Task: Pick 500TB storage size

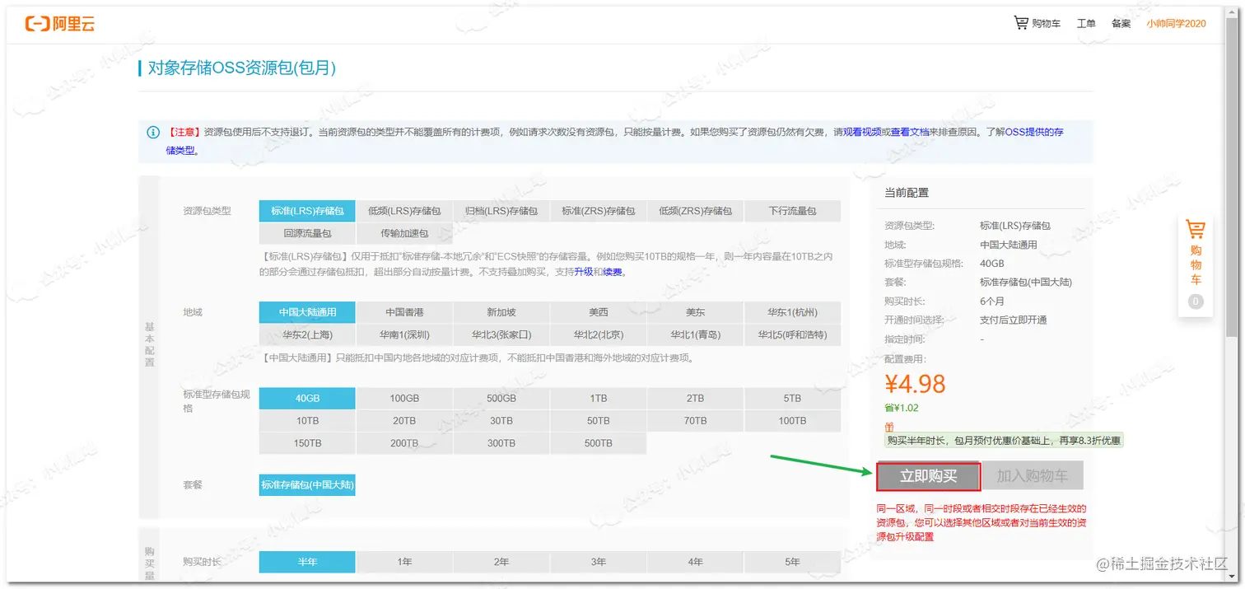Action: click(x=599, y=443)
